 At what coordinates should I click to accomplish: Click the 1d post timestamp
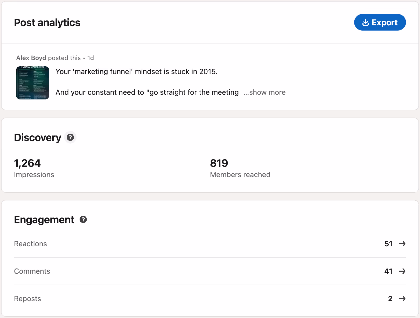click(90, 58)
